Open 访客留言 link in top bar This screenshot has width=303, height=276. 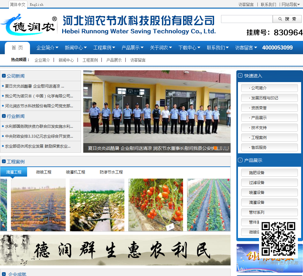(246, 4)
